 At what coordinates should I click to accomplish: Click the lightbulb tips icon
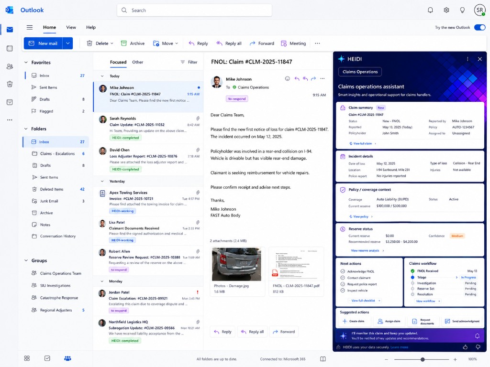462,11
